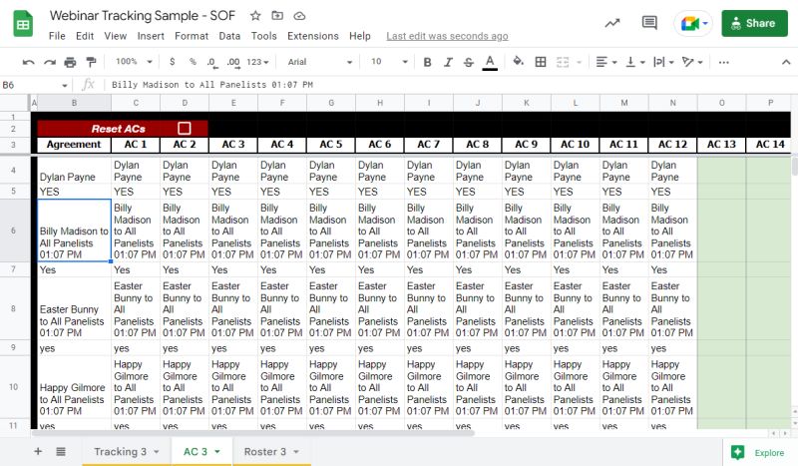Select row 6 header
The height and width of the screenshot is (466, 798).
13,231
